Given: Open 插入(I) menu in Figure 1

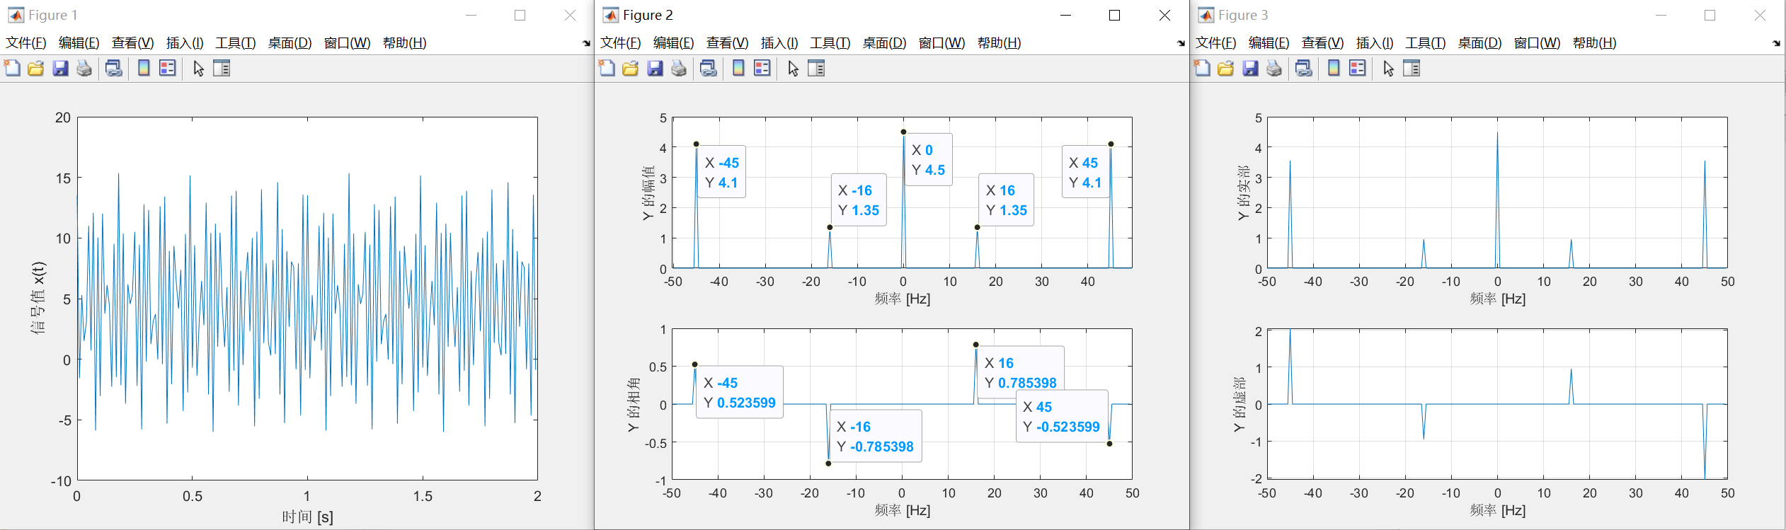Looking at the screenshot, I should [x=185, y=42].
